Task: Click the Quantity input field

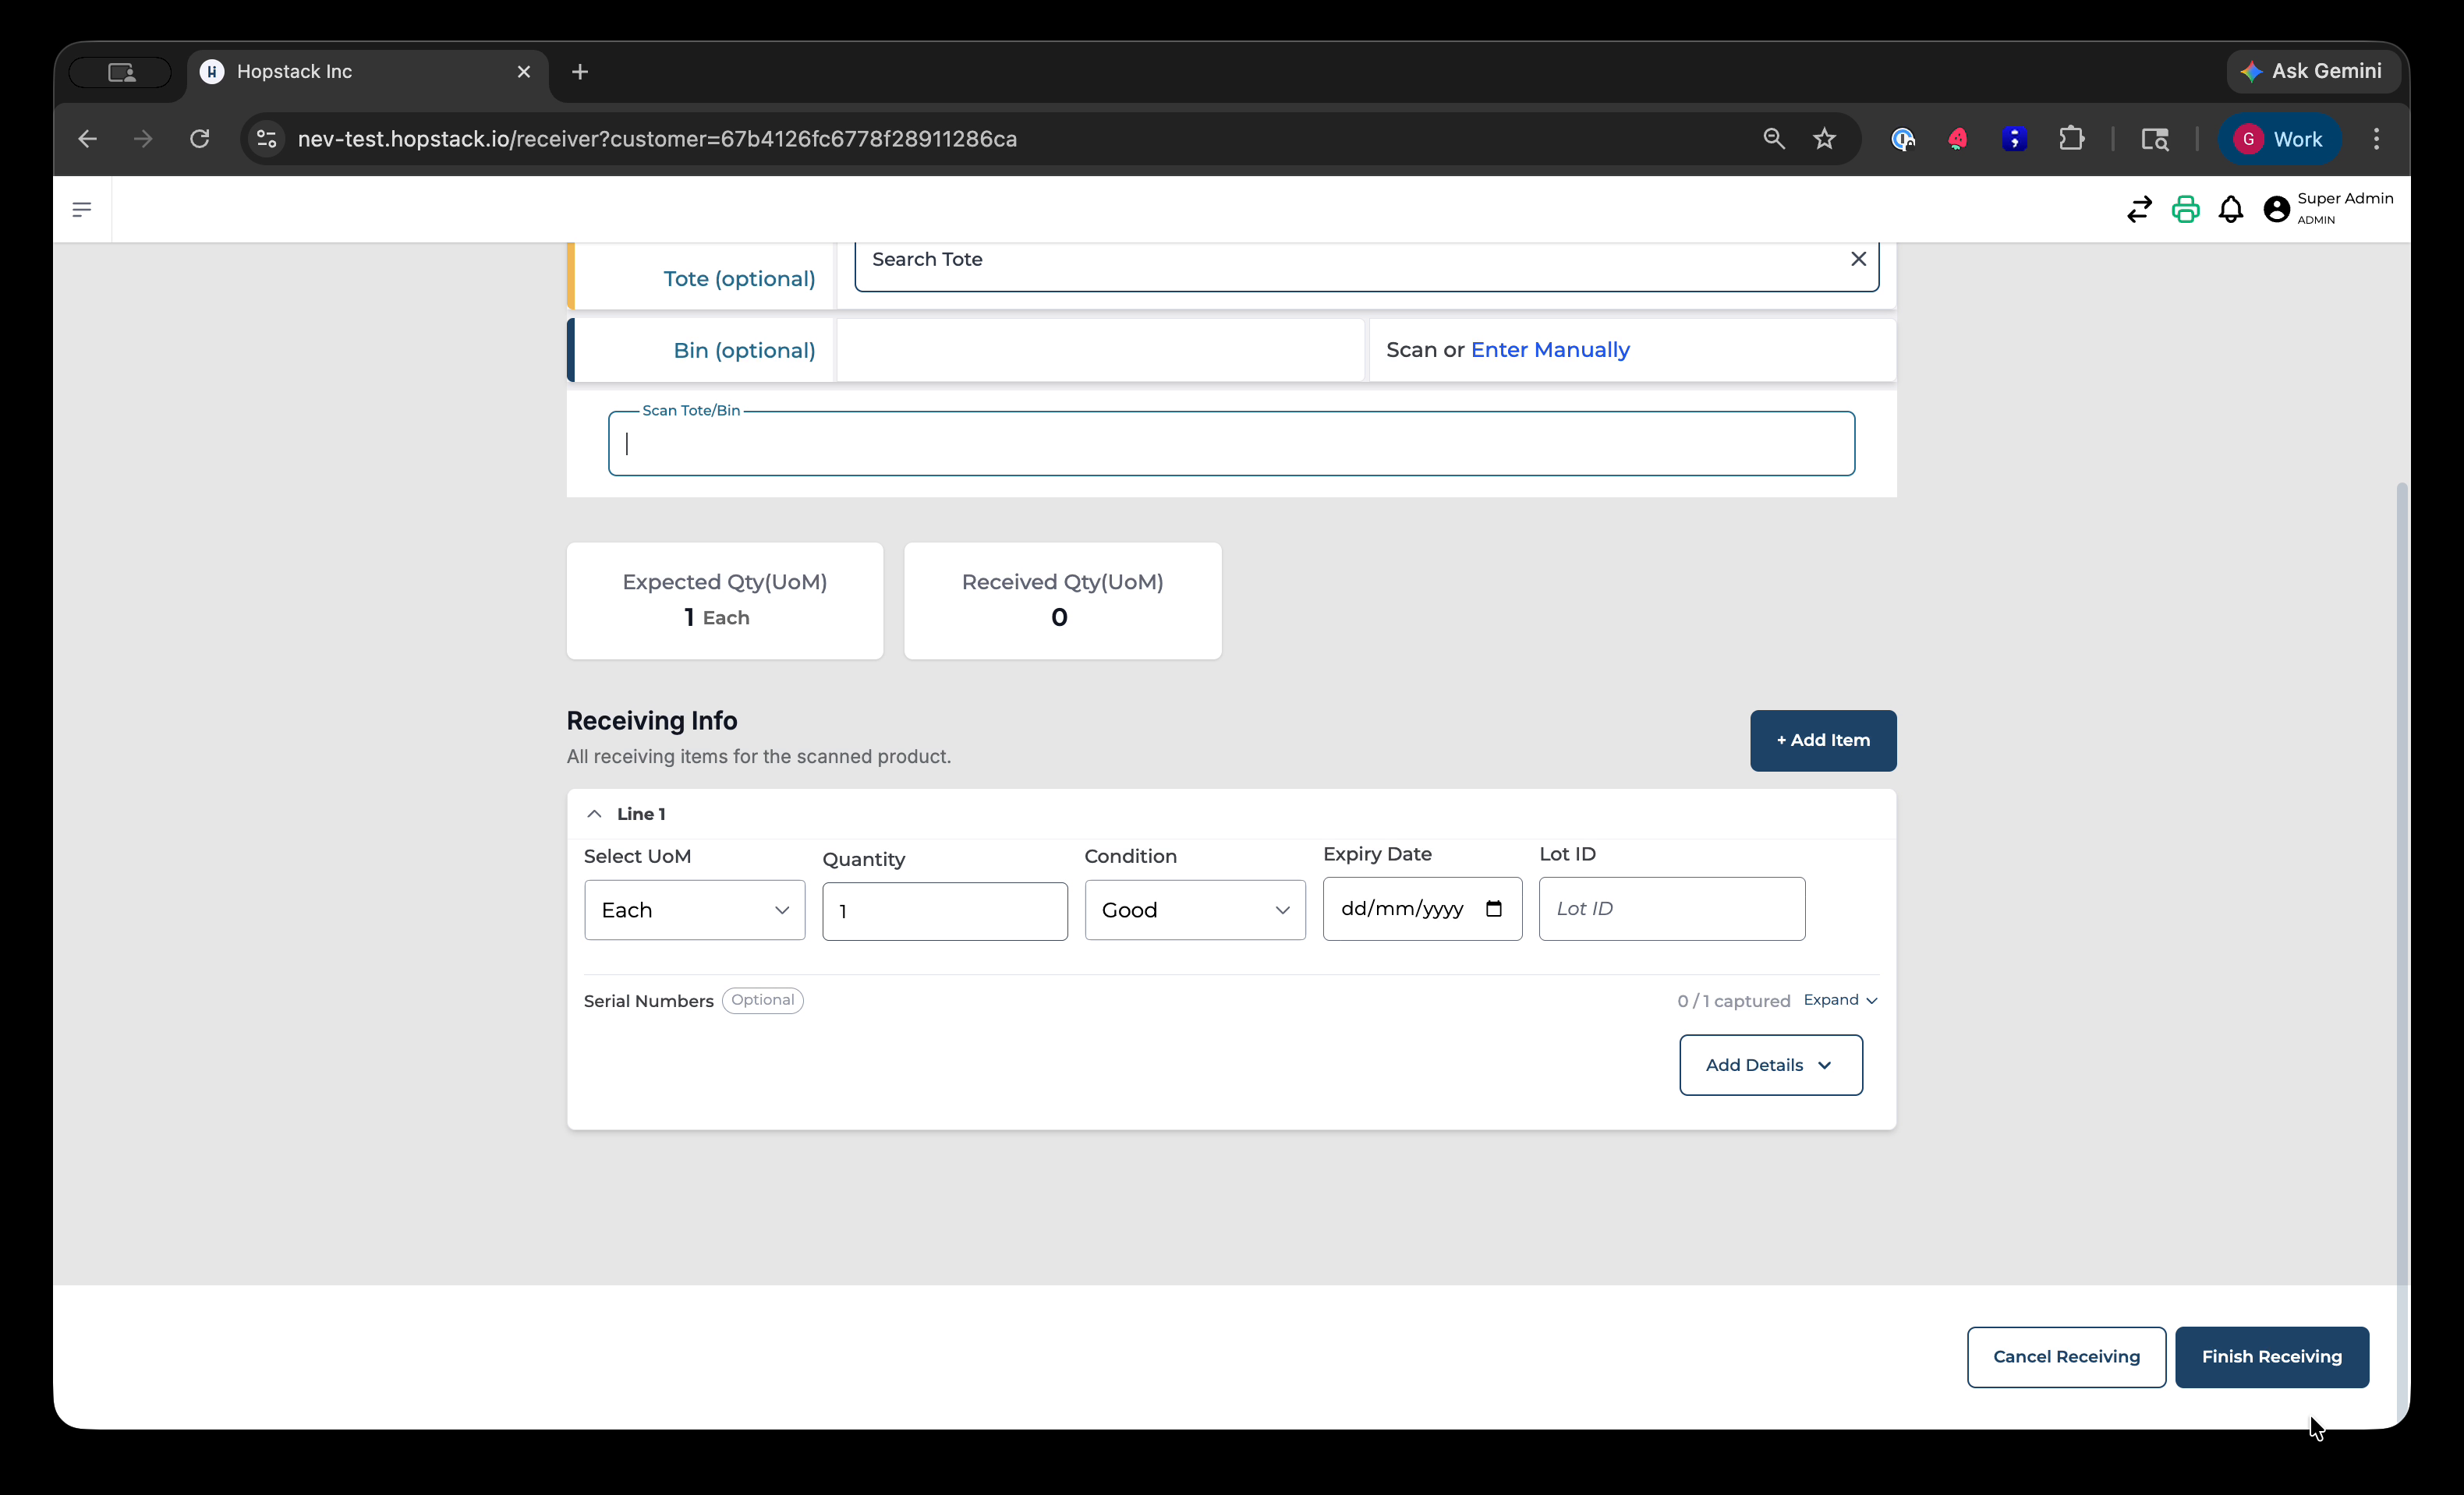Action: tap(945, 911)
